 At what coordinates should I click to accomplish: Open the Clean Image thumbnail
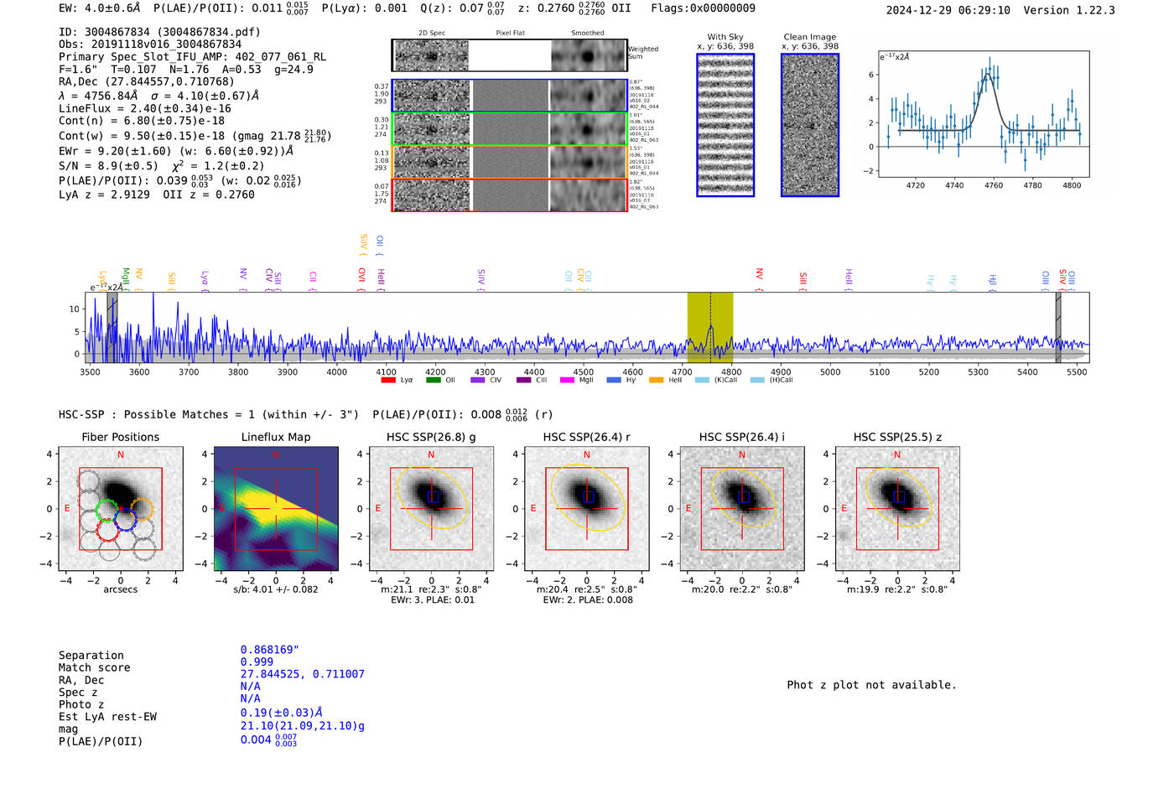click(810, 125)
